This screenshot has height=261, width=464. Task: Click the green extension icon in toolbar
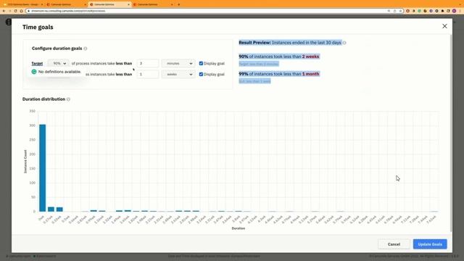[x=419, y=11]
